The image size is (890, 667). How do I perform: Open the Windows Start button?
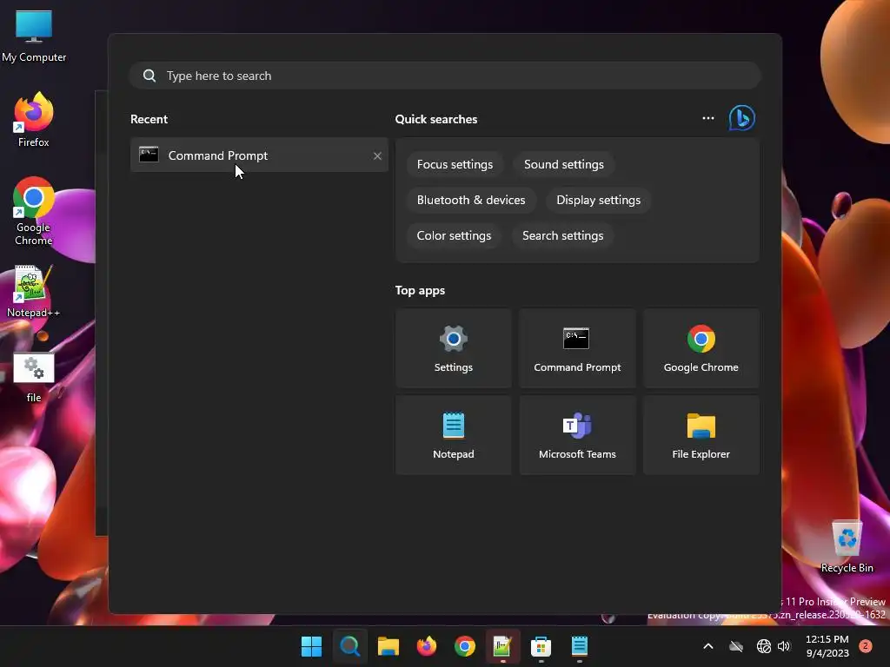click(311, 646)
